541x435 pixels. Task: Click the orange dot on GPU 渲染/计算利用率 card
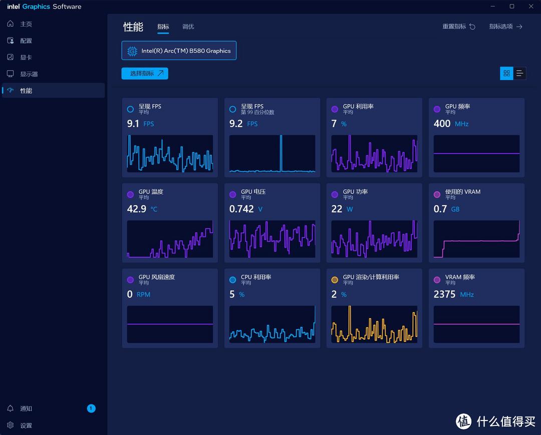point(335,280)
